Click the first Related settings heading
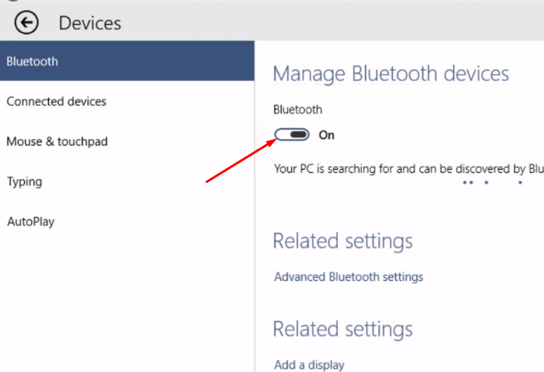Screen dimensions: 544x372 pyautogui.click(x=342, y=240)
